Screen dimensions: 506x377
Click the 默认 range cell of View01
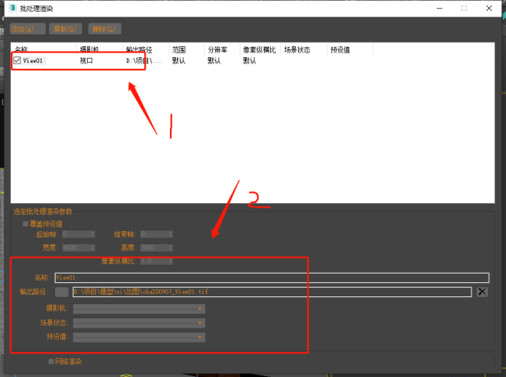point(179,60)
